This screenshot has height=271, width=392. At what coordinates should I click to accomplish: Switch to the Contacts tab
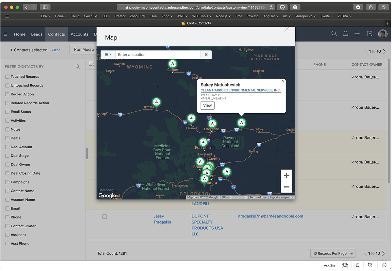click(x=57, y=34)
